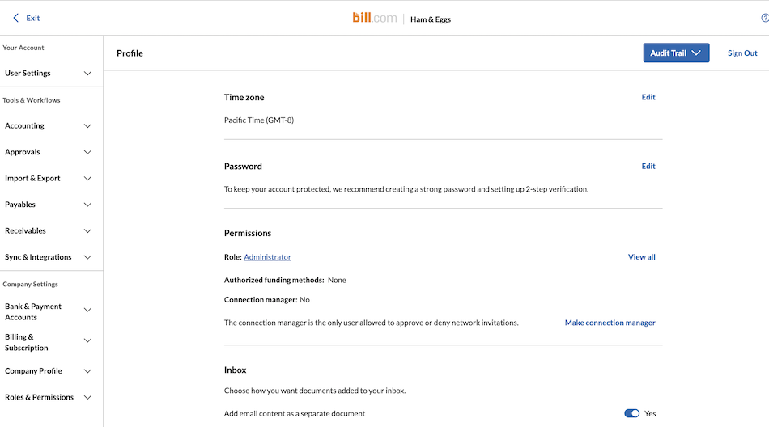Open the Receivables sidebar item
The height and width of the screenshot is (427, 769).
[x=26, y=231]
